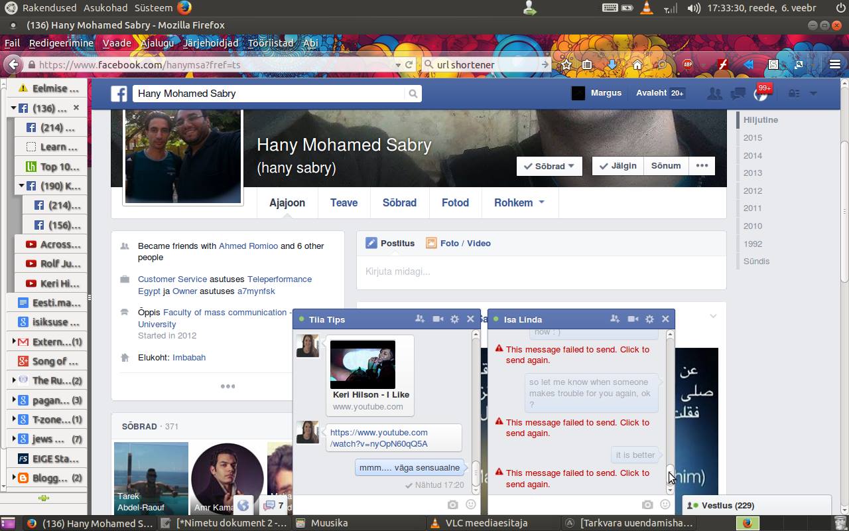Go to Avaleht home link

coord(651,93)
